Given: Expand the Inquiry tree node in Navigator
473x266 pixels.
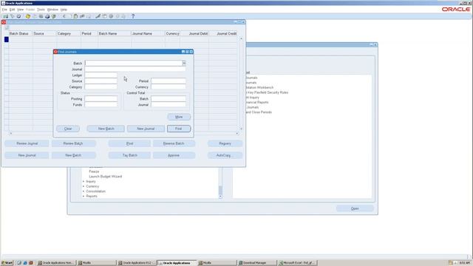Looking at the screenshot, I should tap(84, 182).
